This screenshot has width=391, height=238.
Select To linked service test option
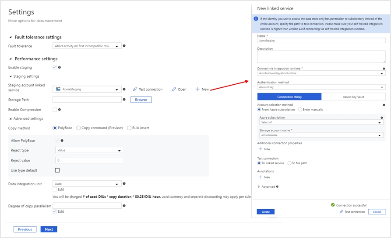[x=259, y=163]
